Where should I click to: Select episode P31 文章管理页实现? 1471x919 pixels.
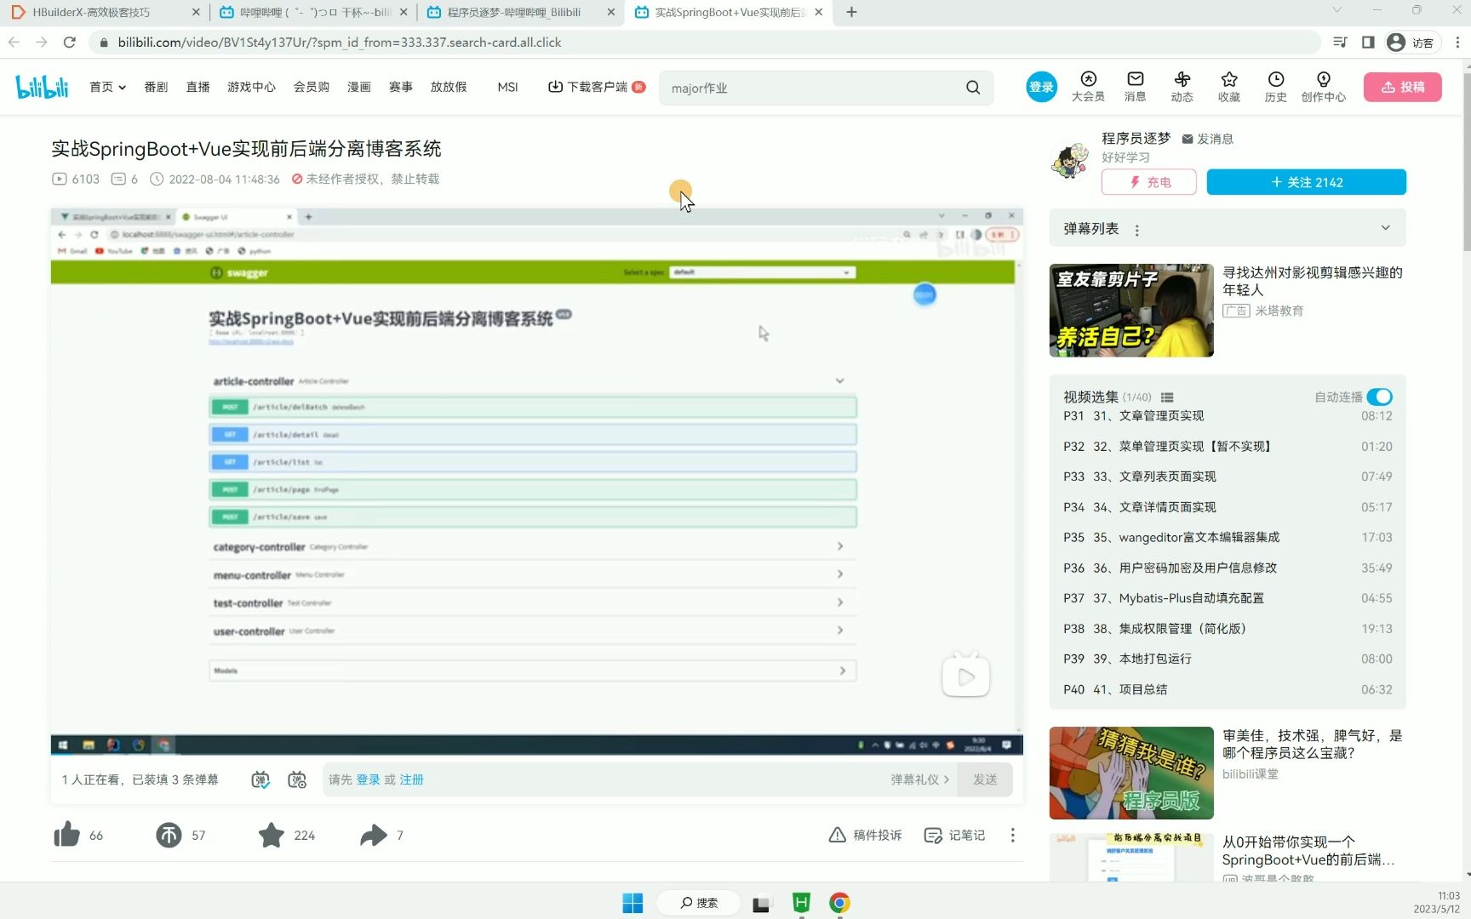pos(1228,416)
